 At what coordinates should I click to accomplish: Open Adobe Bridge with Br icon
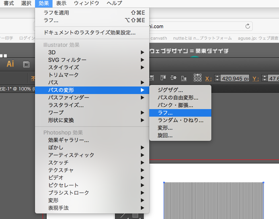26,65
